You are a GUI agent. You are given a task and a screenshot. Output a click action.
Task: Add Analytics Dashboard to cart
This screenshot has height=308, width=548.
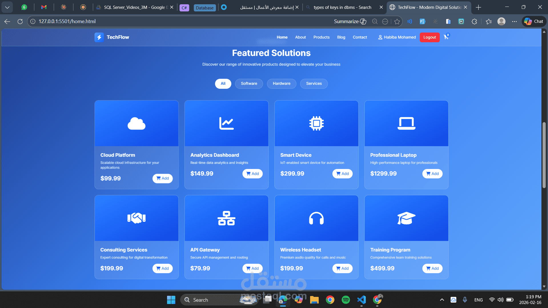point(252,174)
